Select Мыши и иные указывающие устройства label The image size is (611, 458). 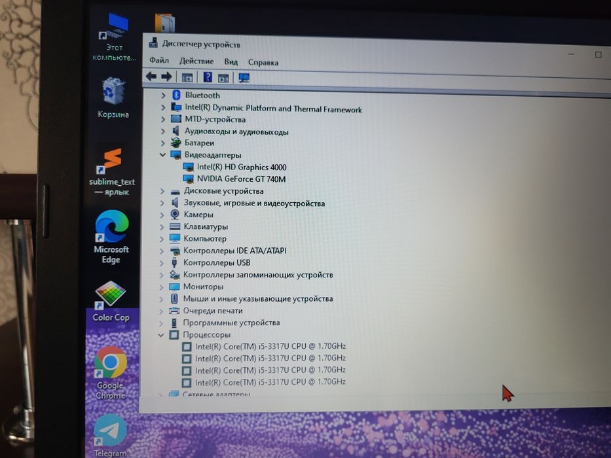[258, 299]
